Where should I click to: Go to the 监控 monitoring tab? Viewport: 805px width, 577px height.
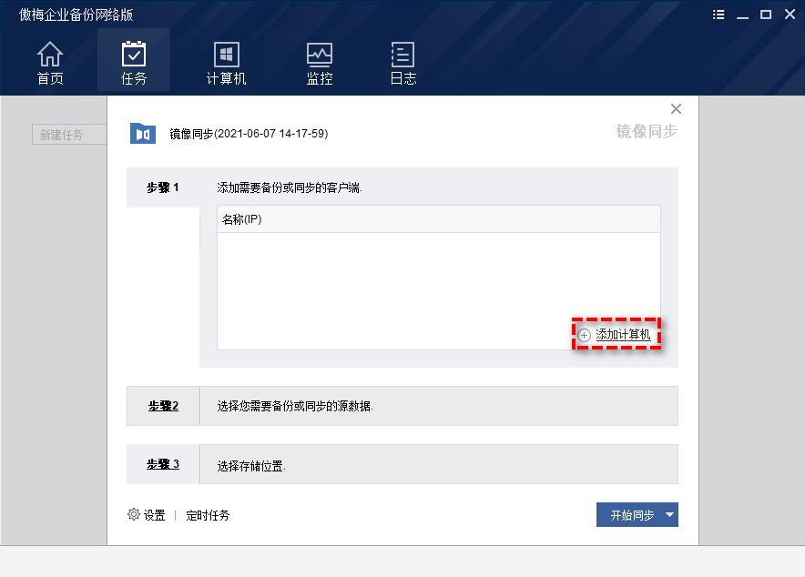coord(320,63)
